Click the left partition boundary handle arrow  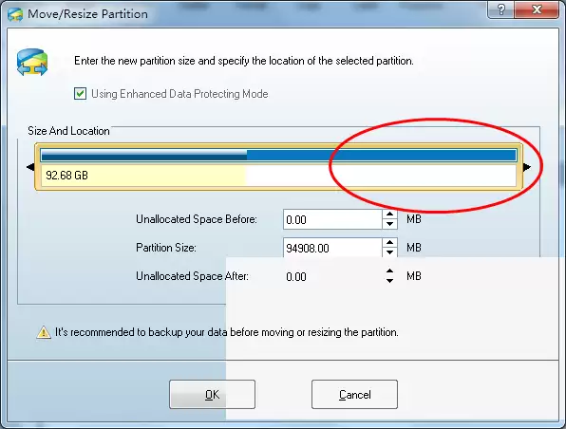(30, 167)
